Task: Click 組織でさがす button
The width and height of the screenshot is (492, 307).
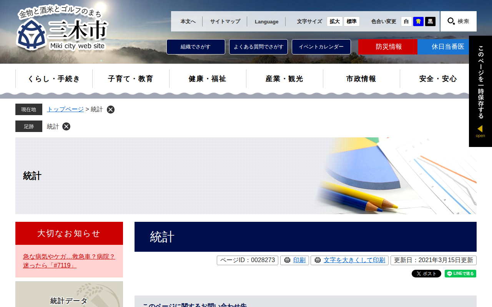Action: tap(196, 47)
